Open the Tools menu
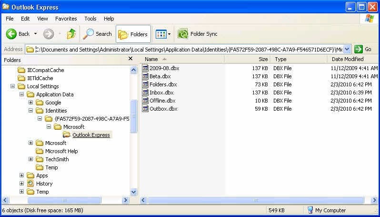Screen dimensions: 380x217 coord(90,19)
